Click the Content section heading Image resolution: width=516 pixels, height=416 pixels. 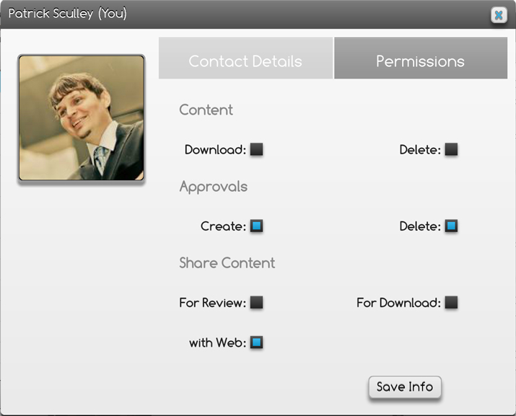[x=206, y=110]
